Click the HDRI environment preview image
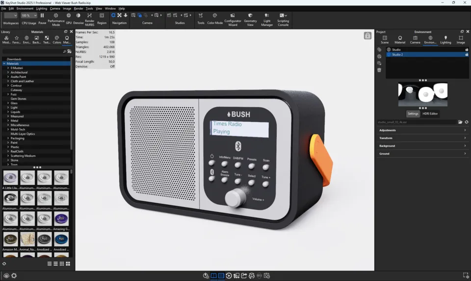Image resolution: width=471 pixels, height=281 pixels. pos(422,94)
